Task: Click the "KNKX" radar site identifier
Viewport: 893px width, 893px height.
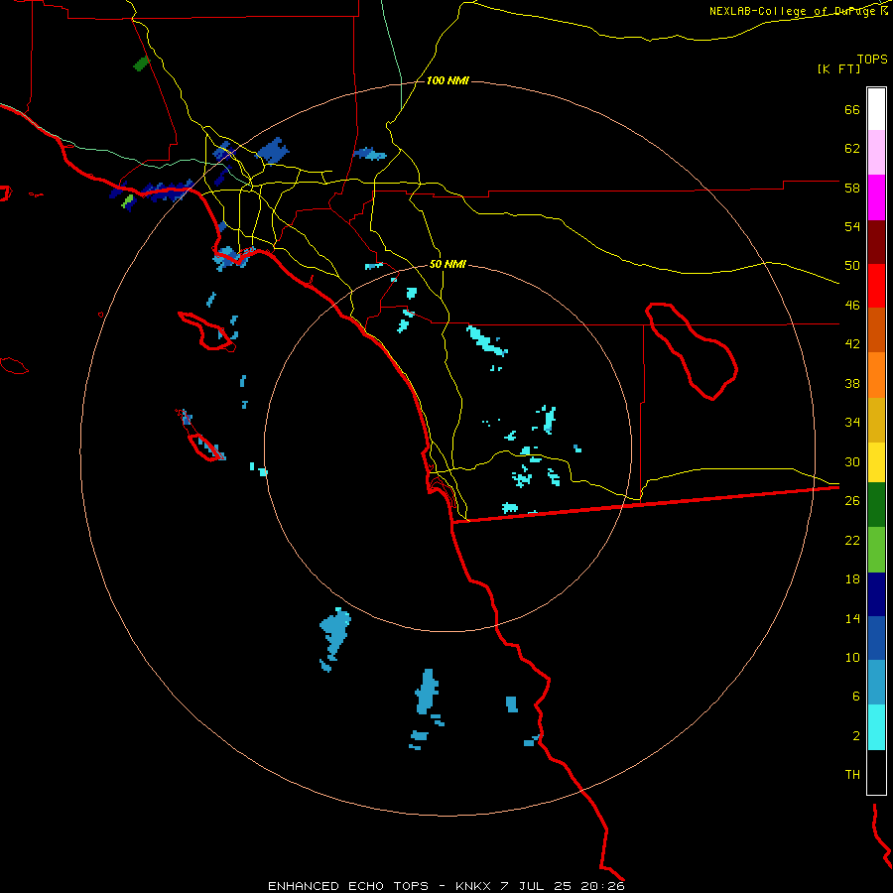Action: tap(475, 886)
